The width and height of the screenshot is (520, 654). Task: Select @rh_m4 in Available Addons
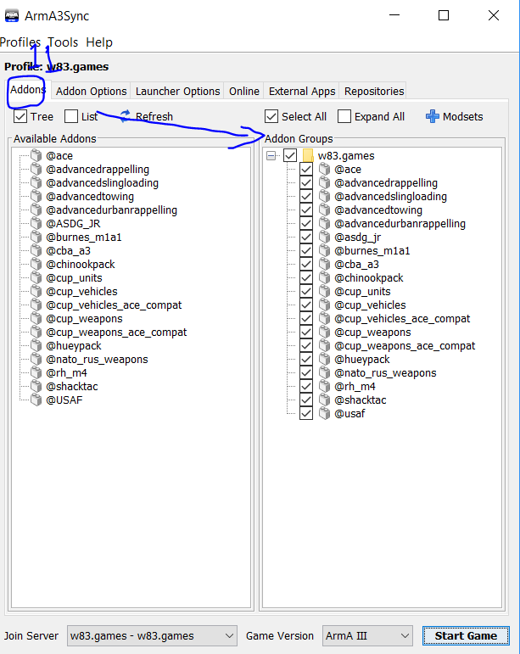point(66,373)
